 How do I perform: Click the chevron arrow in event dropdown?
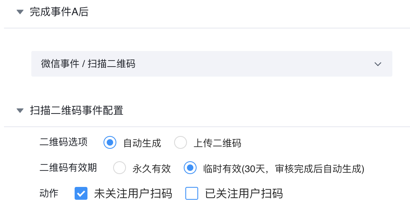(x=378, y=64)
